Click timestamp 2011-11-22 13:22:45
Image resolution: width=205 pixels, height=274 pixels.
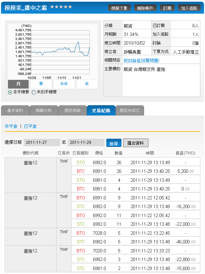pos(150,233)
